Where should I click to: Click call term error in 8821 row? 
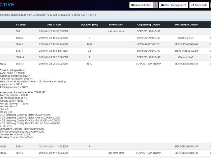[116, 31]
